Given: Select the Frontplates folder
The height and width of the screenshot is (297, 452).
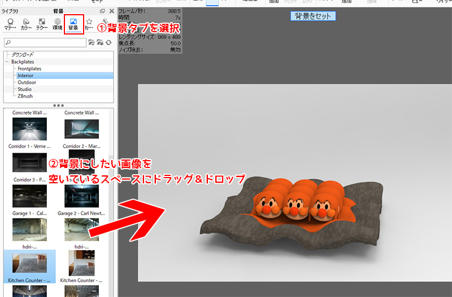Looking at the screenshot, I should 29,68.
